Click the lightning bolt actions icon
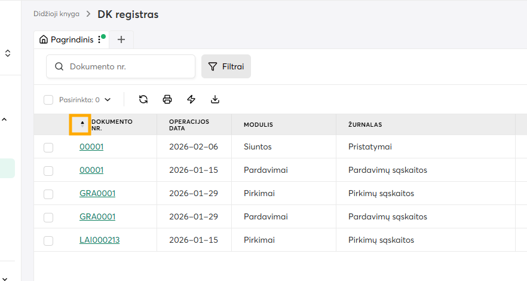Viewport: 527px width, 281px height. 191,99
